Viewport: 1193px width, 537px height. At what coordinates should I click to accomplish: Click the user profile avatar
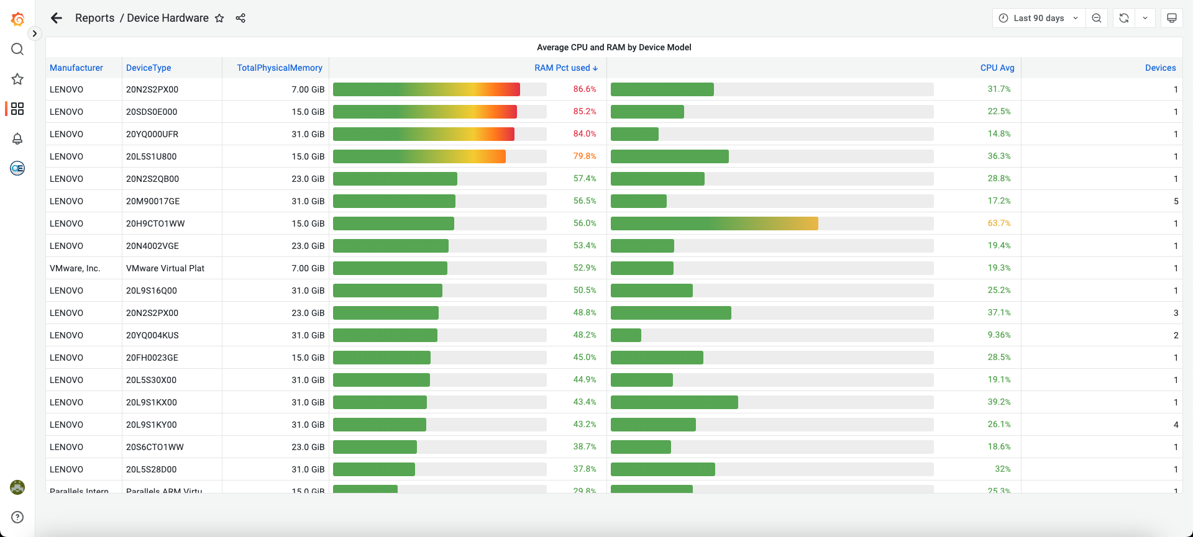17,487
